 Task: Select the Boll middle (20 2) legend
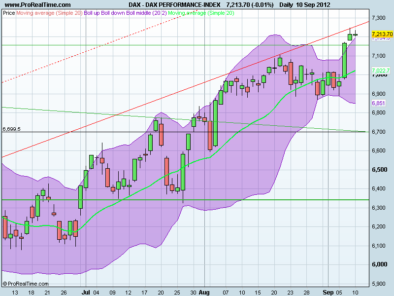pyautogui.click(x=146, y=13)
